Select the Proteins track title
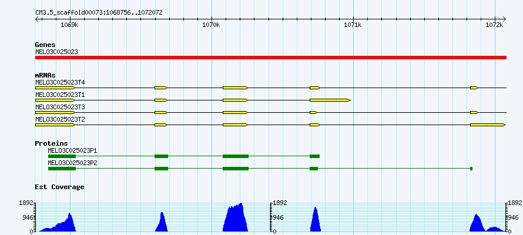The image size is (523, 235). [51, 143]
